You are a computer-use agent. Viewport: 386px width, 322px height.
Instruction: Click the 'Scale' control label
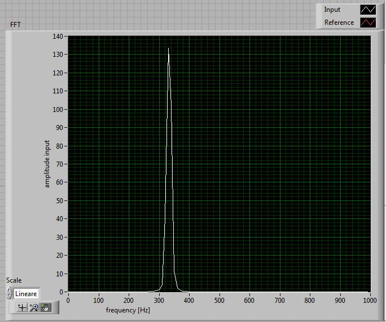click(14, 280)
